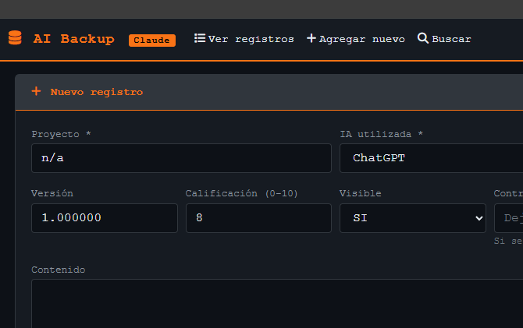
Task: Focus the Calificación field showing 8
Action: tap(258, 218)
